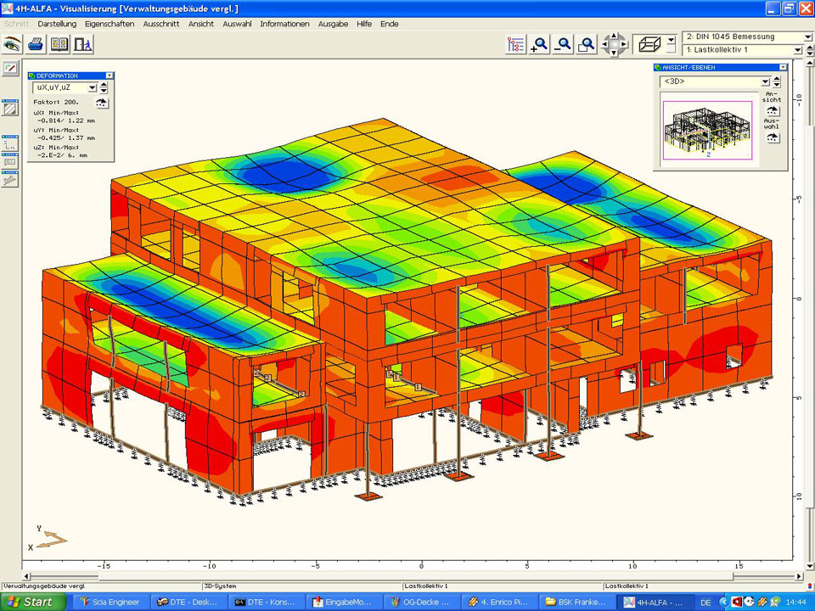Open the Darstellung menu
The width and height of the screenshot is (815, 611).
pos(57,24)
